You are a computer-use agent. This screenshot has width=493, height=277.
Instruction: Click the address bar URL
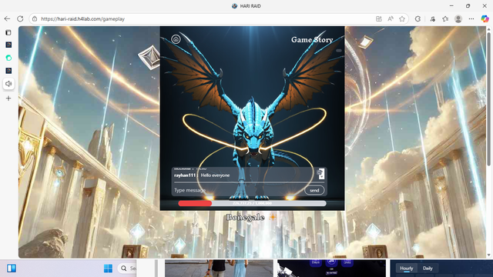[82, 18]
